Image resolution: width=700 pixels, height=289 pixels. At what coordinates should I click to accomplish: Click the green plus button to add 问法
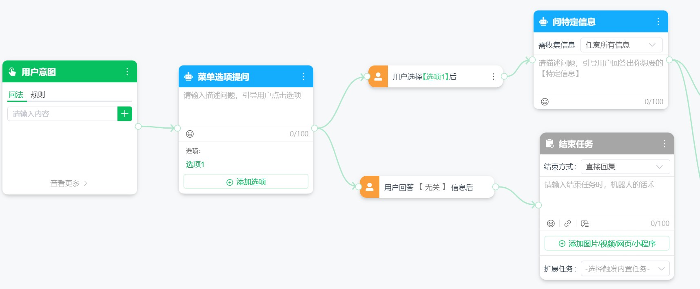coord(125,114)
